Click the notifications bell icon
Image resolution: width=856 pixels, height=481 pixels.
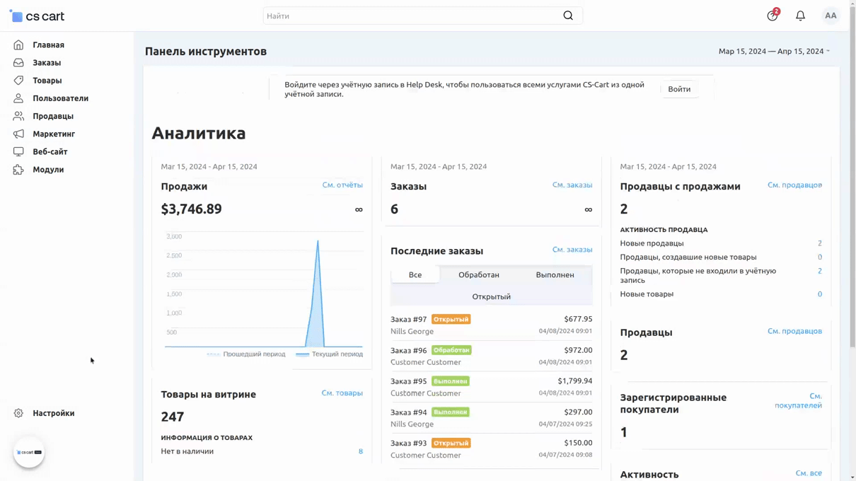point(800,16)
